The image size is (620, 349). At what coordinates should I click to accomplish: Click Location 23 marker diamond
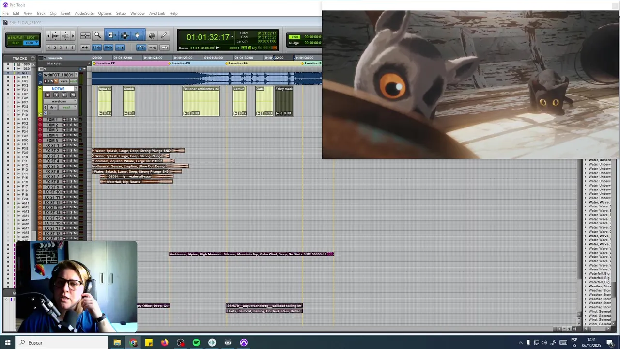pyautogui.click(x=170, y=63)
